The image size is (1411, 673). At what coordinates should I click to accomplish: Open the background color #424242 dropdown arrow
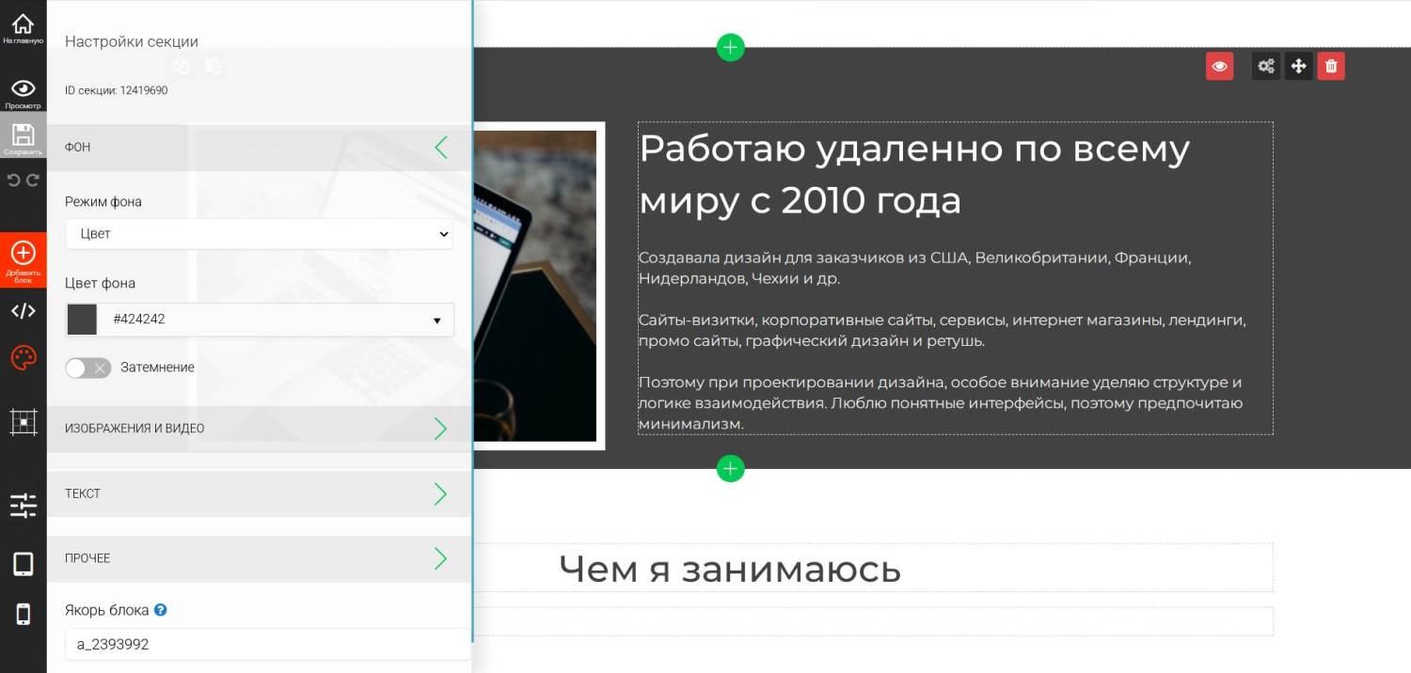pos(436,321)
